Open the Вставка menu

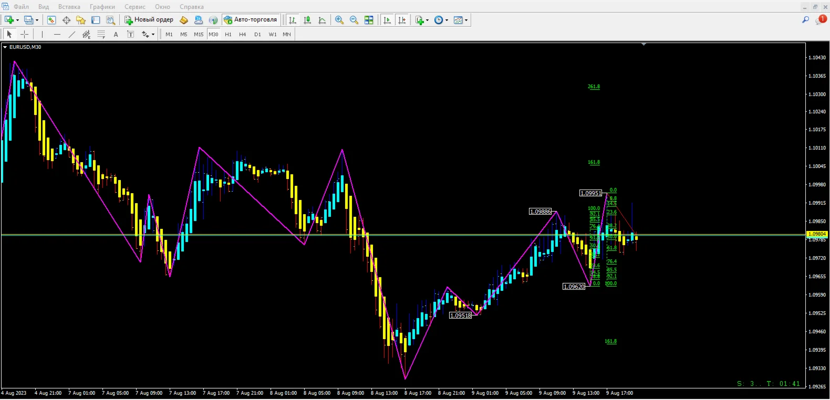click(69, 7)
